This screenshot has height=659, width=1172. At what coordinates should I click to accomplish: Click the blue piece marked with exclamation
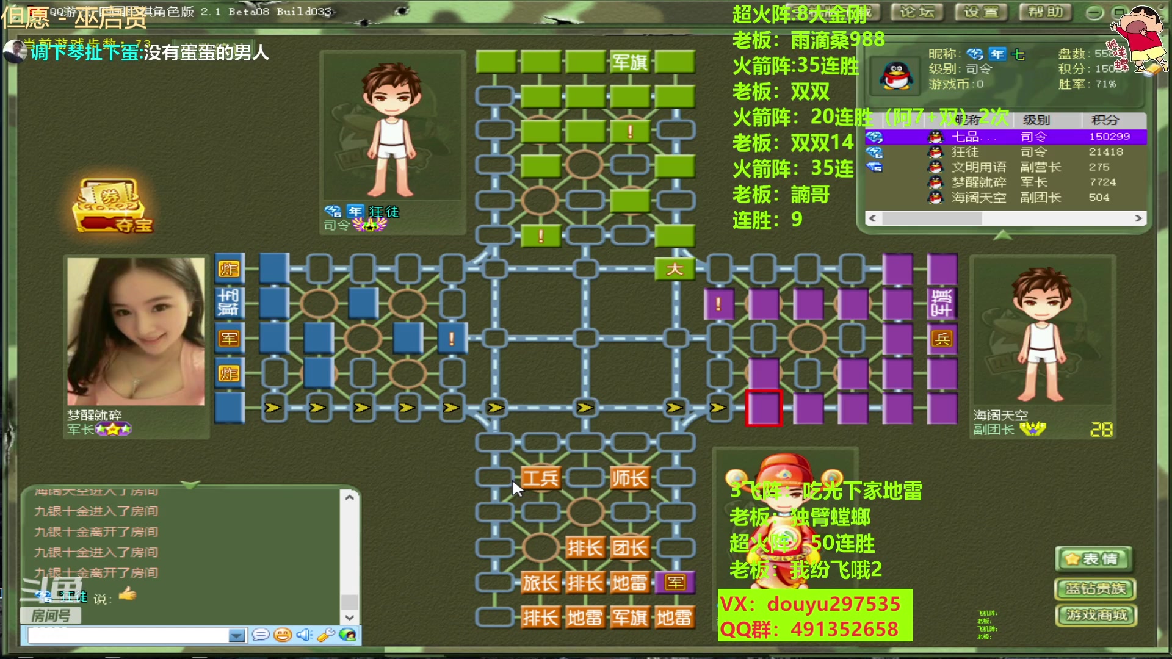452,339
